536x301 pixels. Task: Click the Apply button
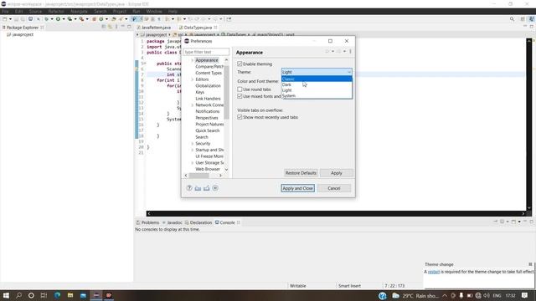pyautogui.click(x=337, y=173)
